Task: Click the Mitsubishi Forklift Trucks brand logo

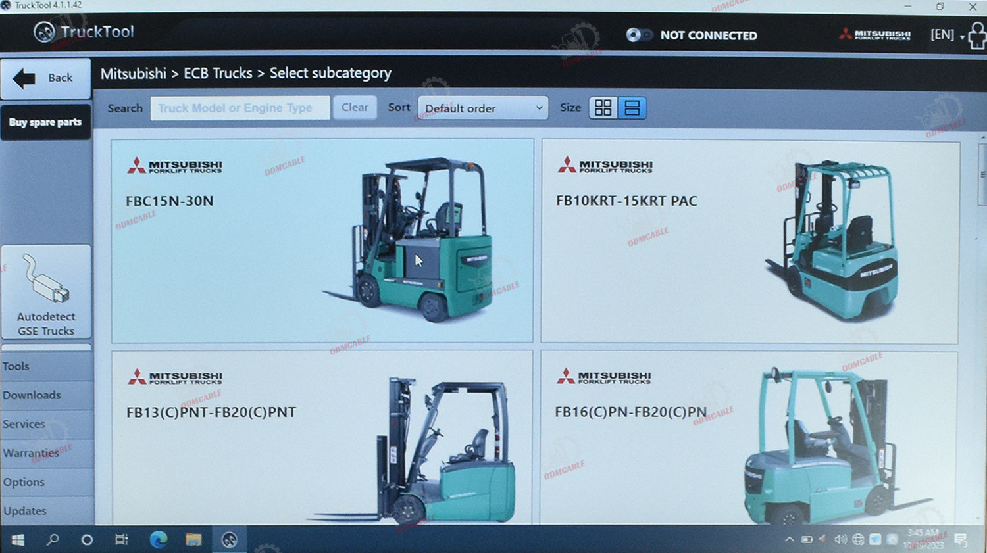Action: (x=875, y=34)
